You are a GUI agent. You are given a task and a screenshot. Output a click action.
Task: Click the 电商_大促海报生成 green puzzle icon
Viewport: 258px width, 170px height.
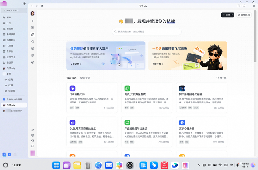point(127,88)
